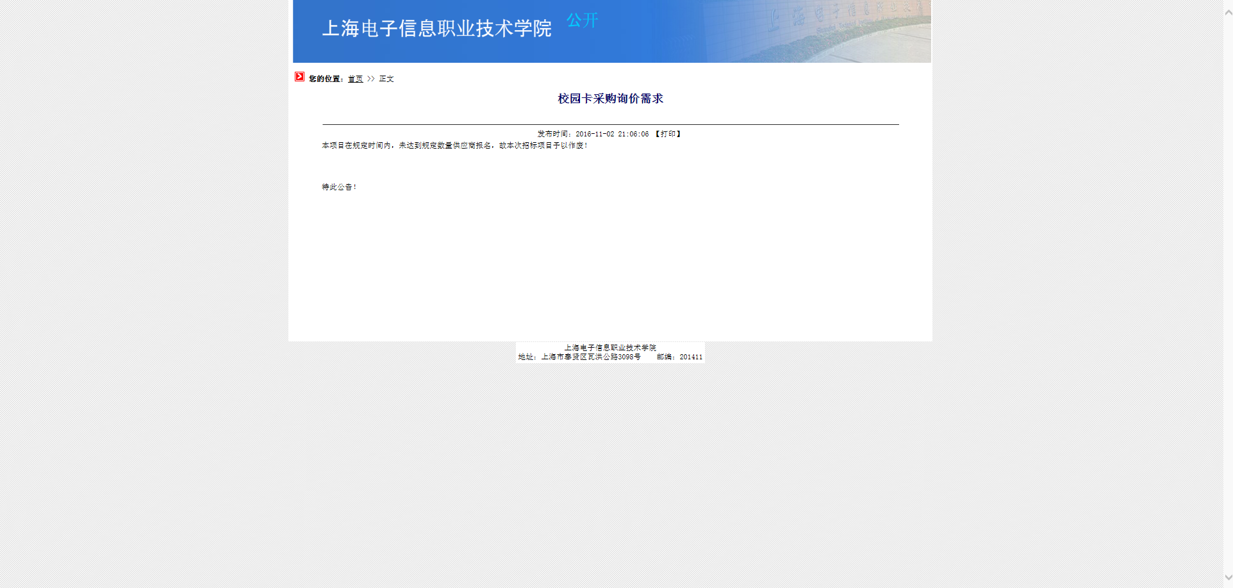The image size is (1233, 588).
Task: Click the footer school name text
Action: click(x=610, y=348)
